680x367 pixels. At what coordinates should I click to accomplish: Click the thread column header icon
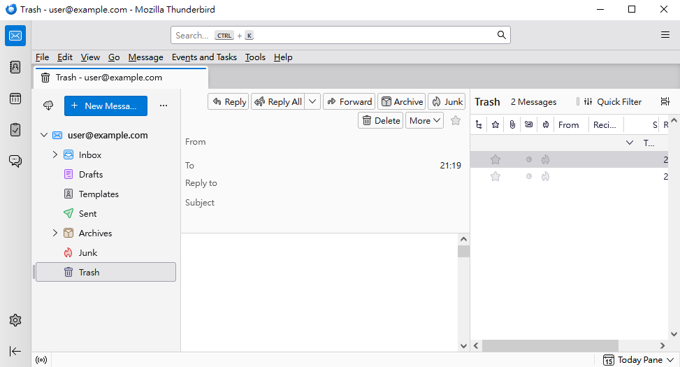tap(479, 125)
